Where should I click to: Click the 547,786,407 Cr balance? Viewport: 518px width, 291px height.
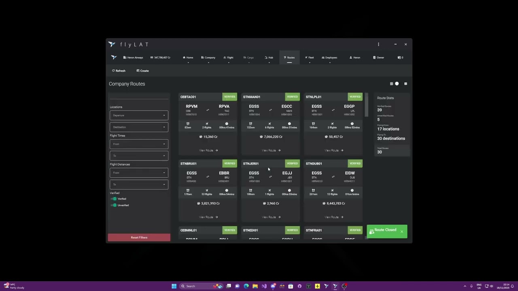pos(160,57)
